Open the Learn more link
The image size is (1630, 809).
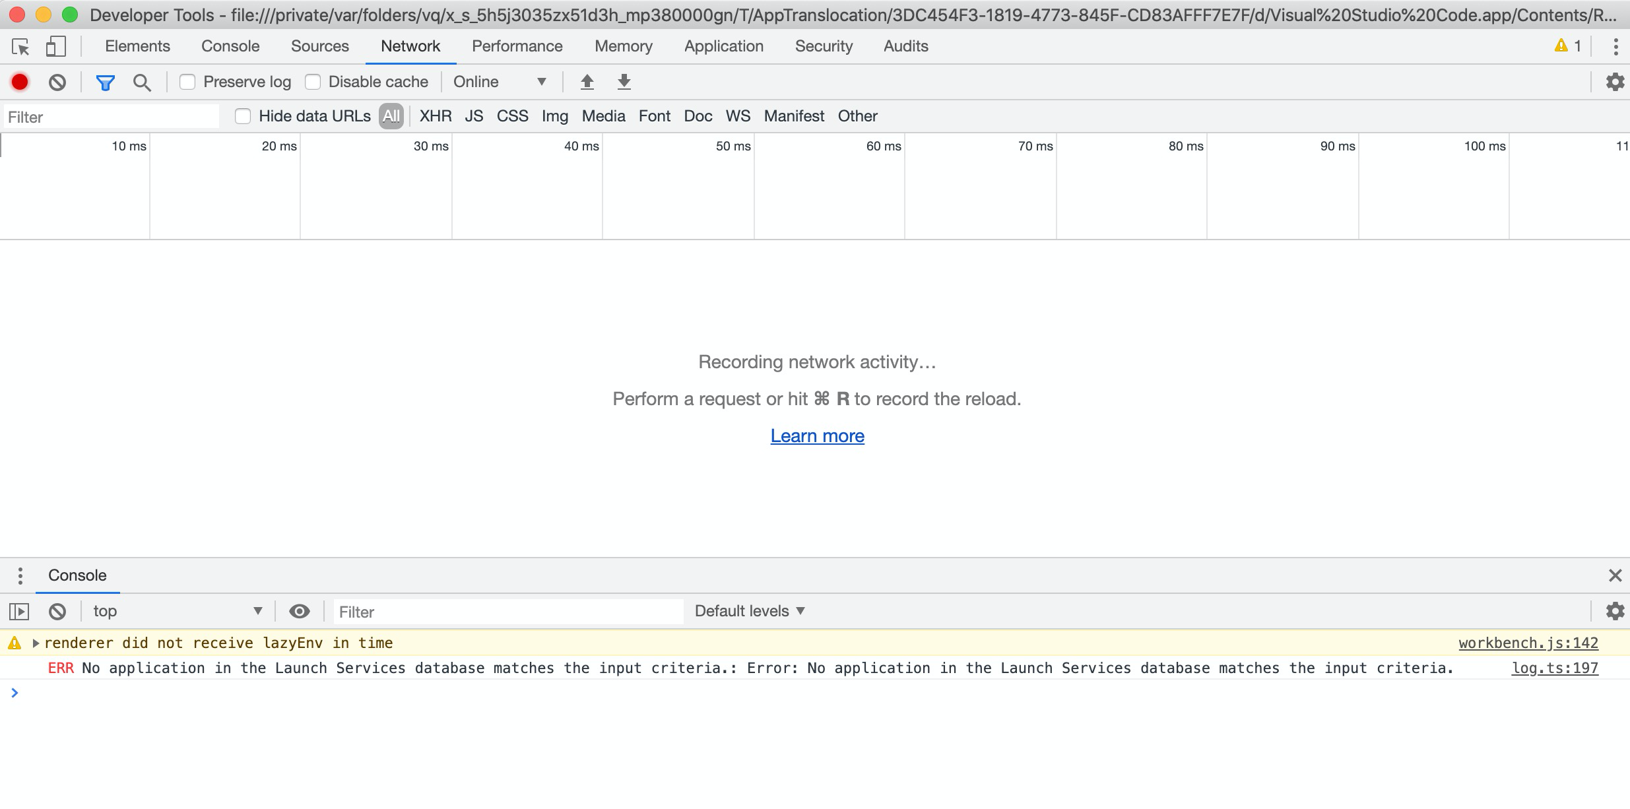pyautogui.click(x=817, y=436)
